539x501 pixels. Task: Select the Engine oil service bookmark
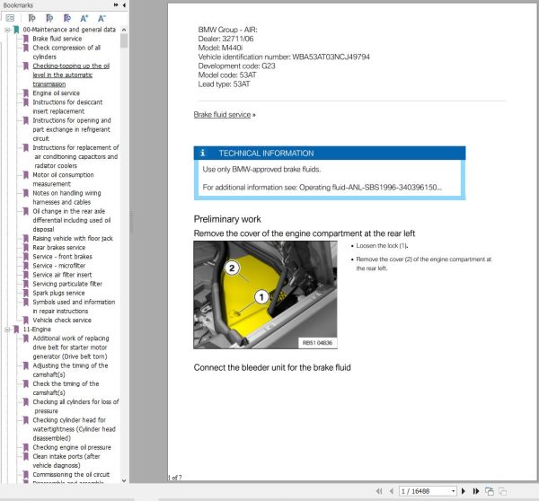coord(56,92)
